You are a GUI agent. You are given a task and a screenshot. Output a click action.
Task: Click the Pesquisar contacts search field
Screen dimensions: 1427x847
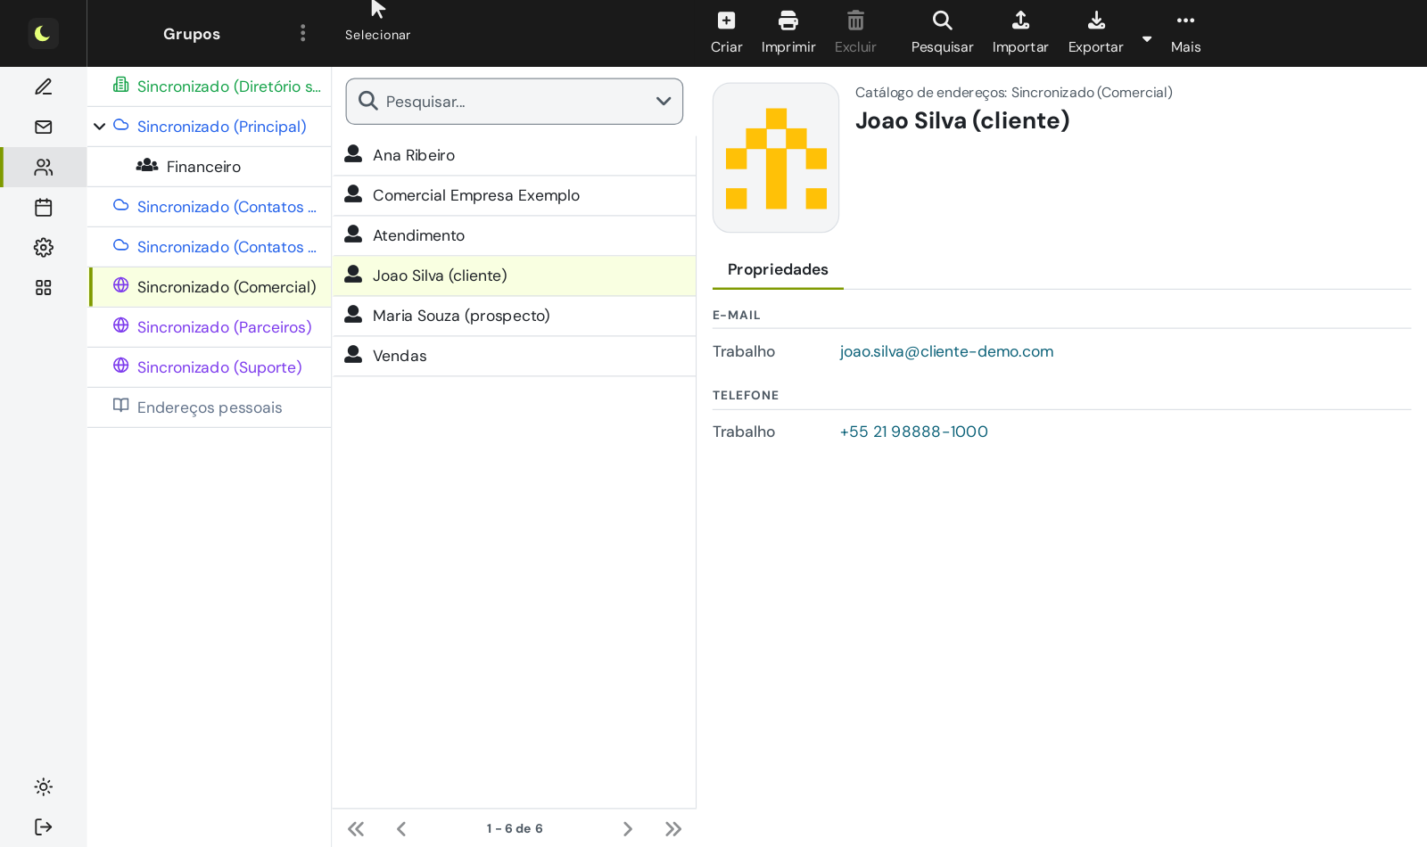pyautogui.click(x=515, y=102)
